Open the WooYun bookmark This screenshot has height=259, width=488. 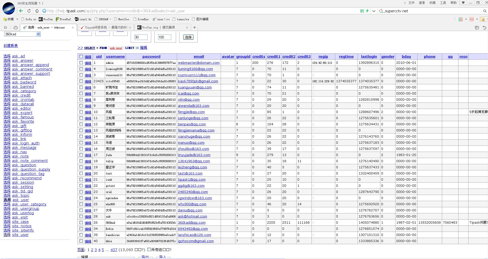[x=46, y=19]
